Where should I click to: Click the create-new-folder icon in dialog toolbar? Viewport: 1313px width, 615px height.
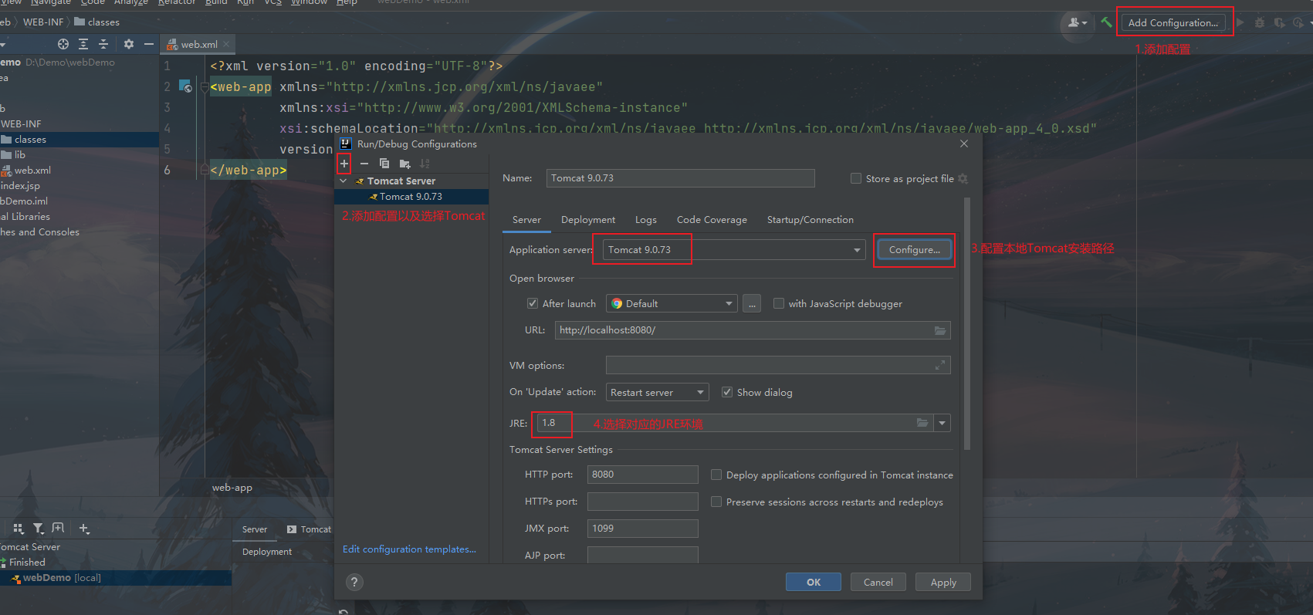point(404,164)
